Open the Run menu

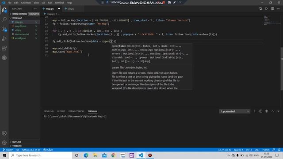pos(50,3)
